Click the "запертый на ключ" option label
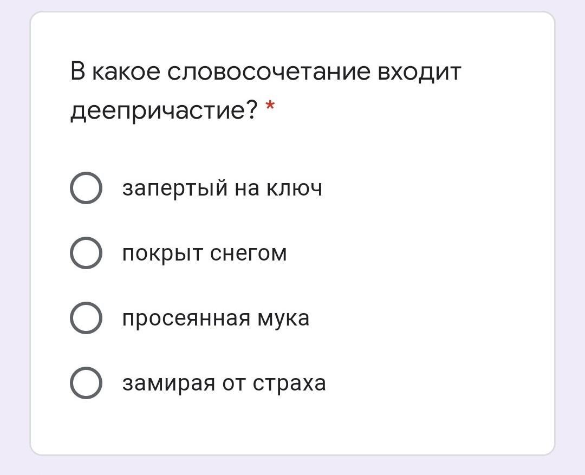This screenshot has height=475, width=585. tap(222, 188)
